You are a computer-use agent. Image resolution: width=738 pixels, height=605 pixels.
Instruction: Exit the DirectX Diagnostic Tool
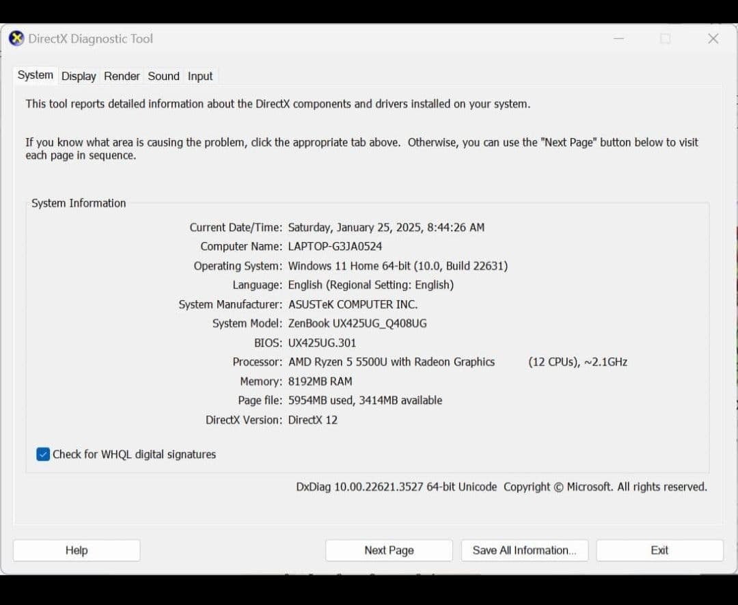(659, 550)
